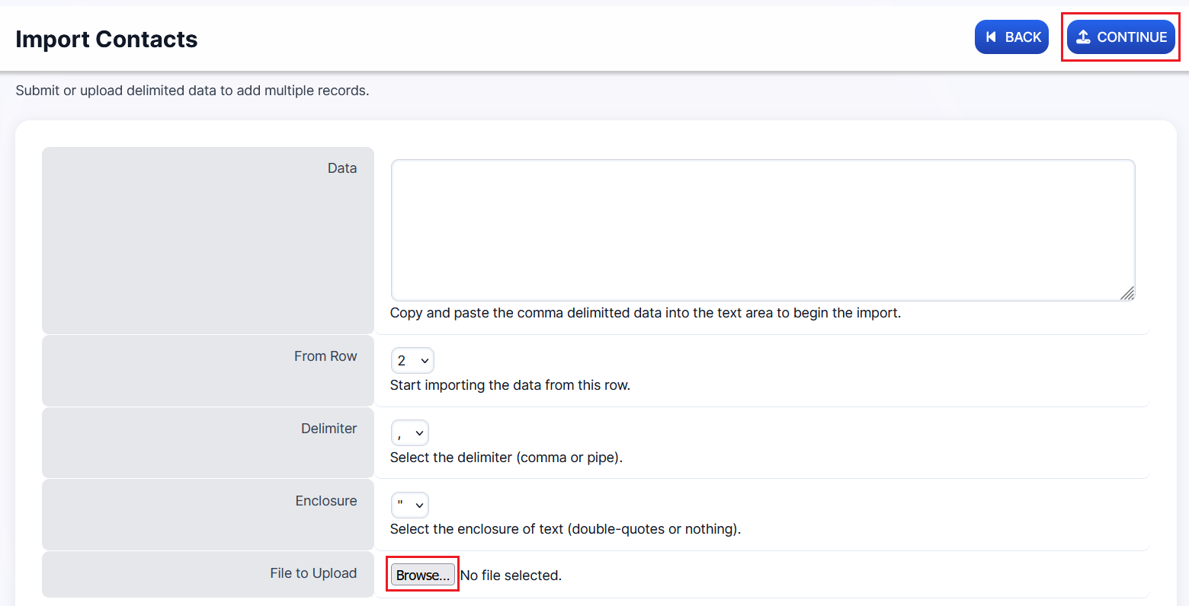Click the 'File to Upload' label
Viewport: 1189px width, 606px height.
pos(313,573)
